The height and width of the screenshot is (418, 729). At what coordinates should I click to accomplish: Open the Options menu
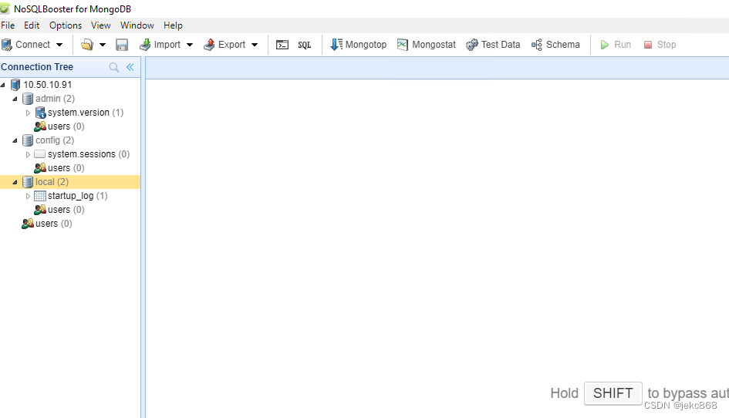point(66,25)
